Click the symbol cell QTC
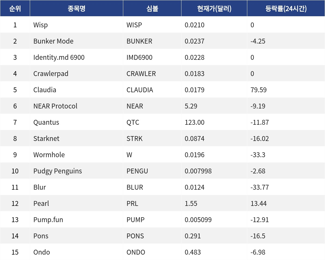 (133, 122)
